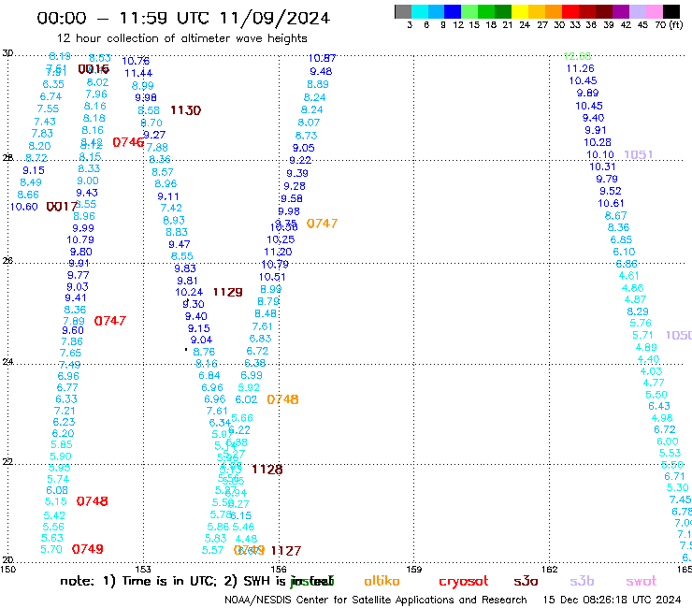This screenshot has width=692, height=608.
Task: Select the lavender 's3b' satellite label
Action: pyautogui.click(x=582, y=581)
